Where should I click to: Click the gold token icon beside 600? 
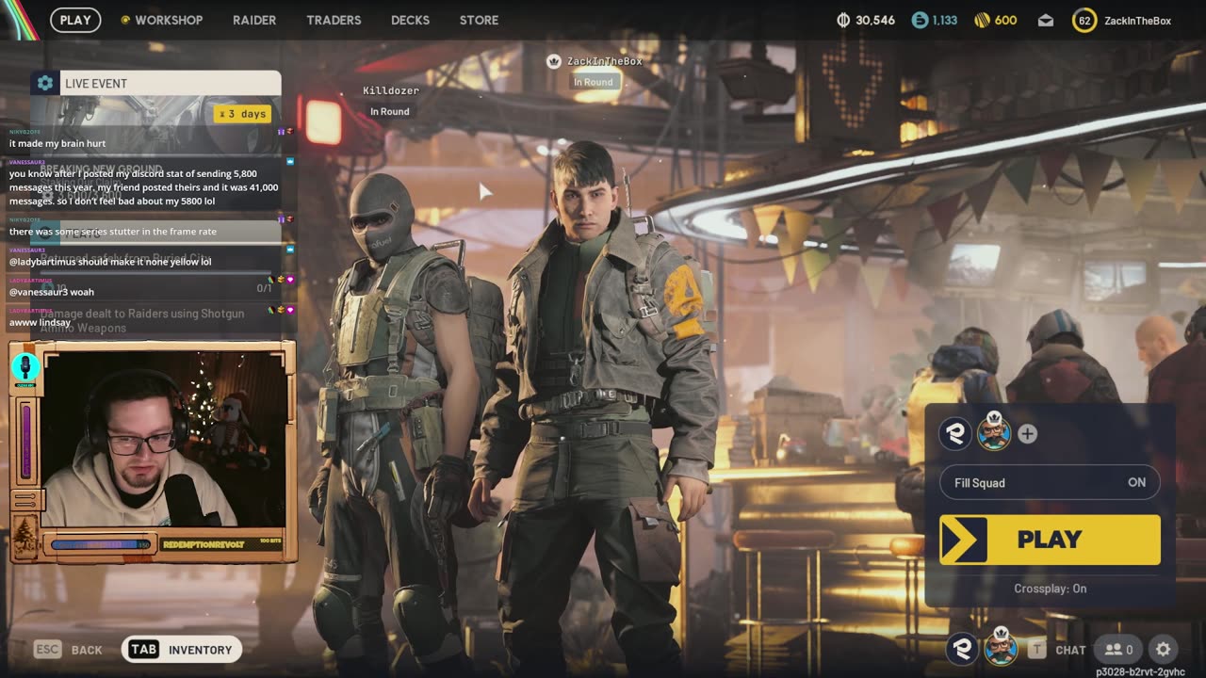pyautogui.click(x=981, y=20)
